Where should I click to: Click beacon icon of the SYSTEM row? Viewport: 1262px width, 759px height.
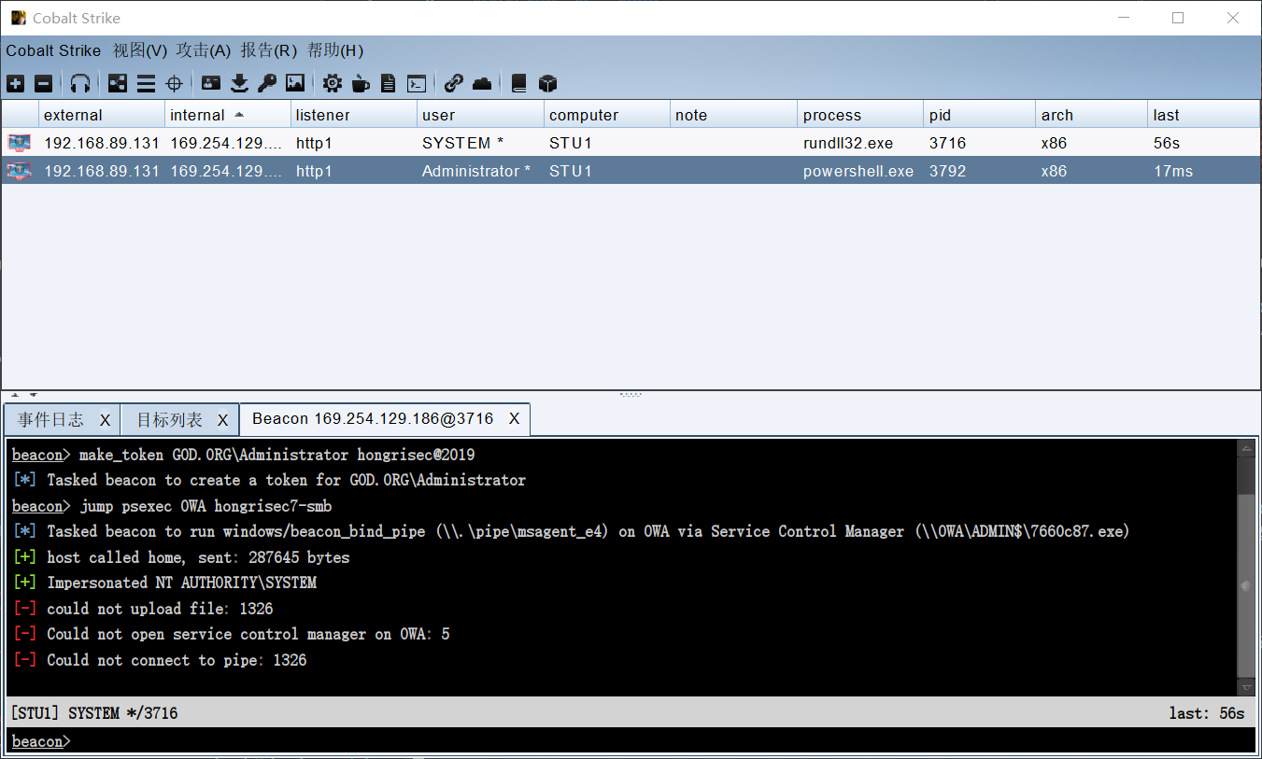(20, 143)
